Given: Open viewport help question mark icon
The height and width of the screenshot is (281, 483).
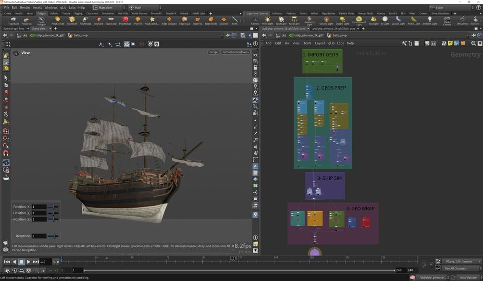Looking at the screenshot, I should click(x=255, y=44).
